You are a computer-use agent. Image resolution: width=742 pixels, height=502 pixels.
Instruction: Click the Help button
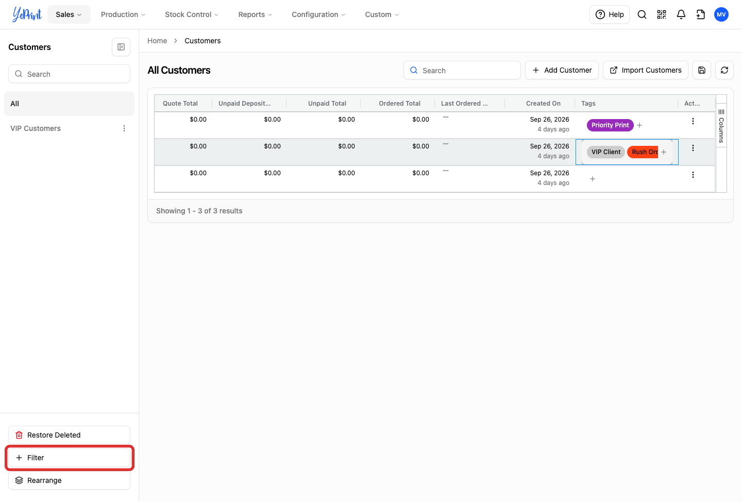tap(610, 14)
